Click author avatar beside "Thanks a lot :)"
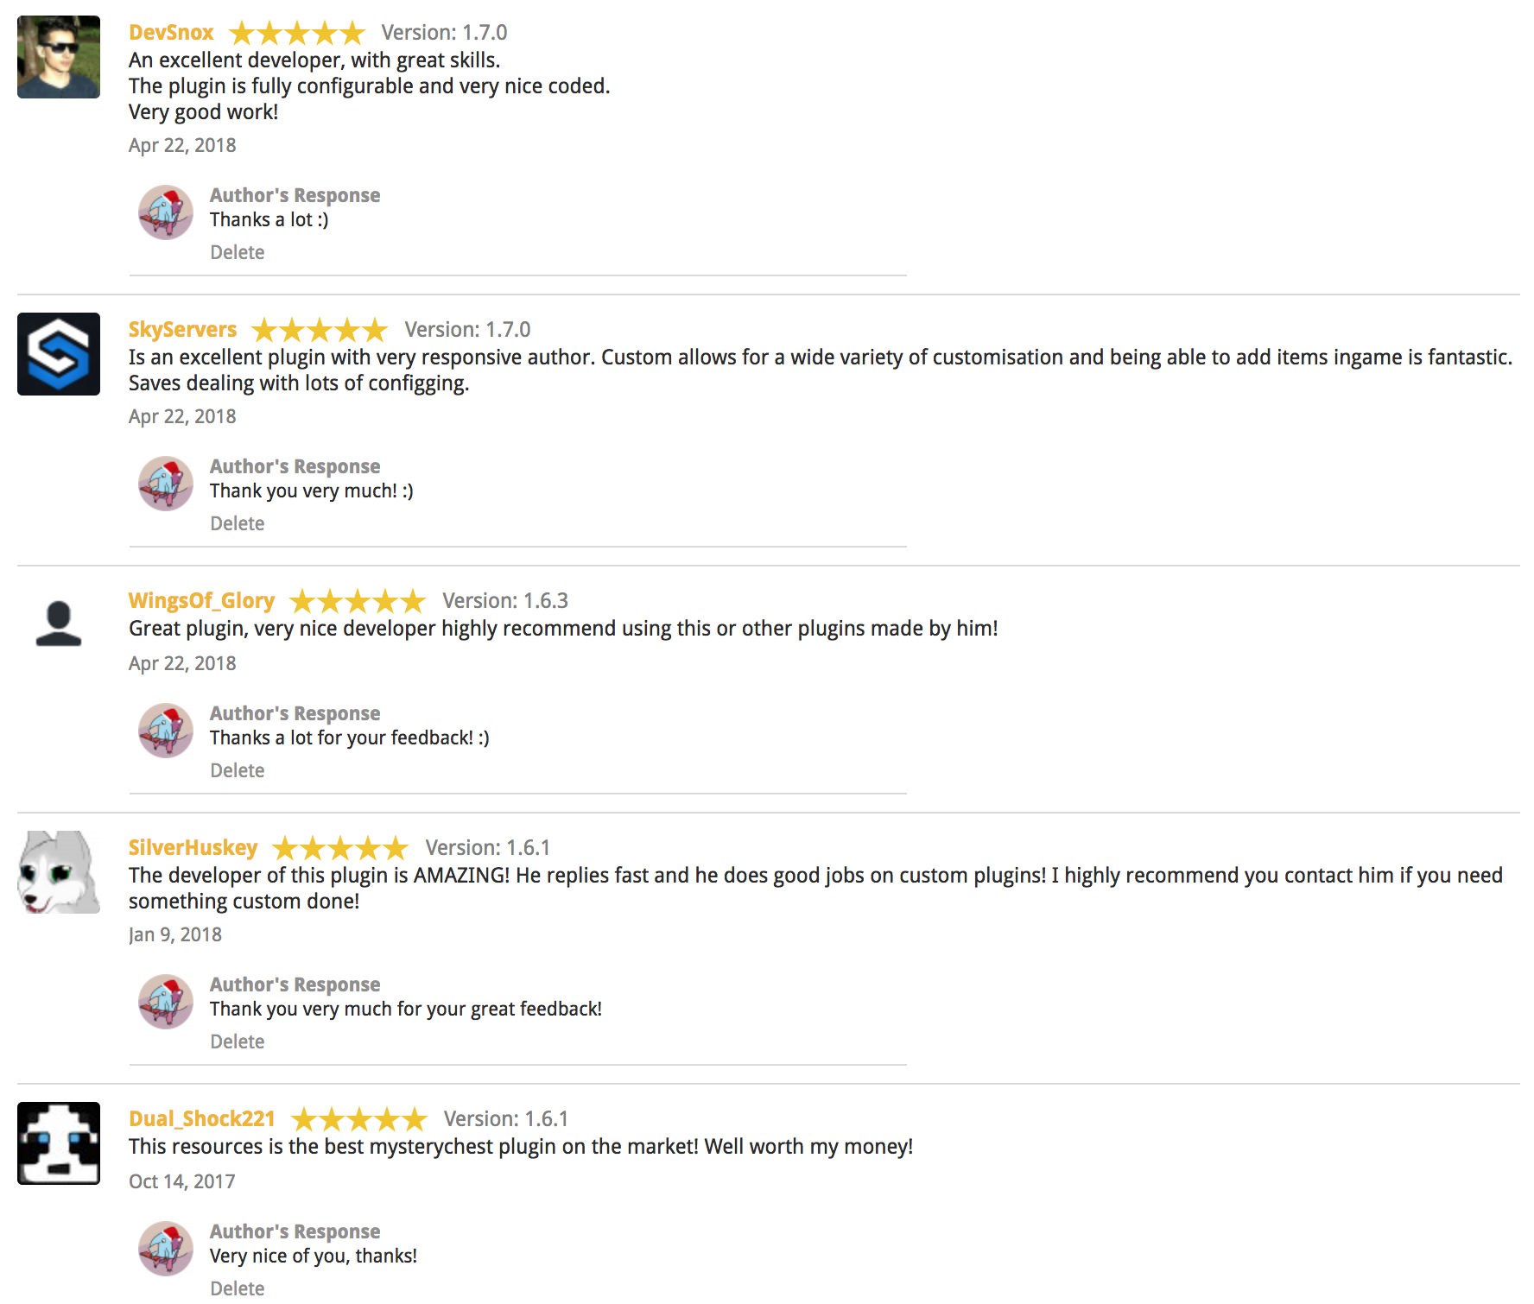The width and height of the screenshot is (1534, 1304). click(166, 212)
